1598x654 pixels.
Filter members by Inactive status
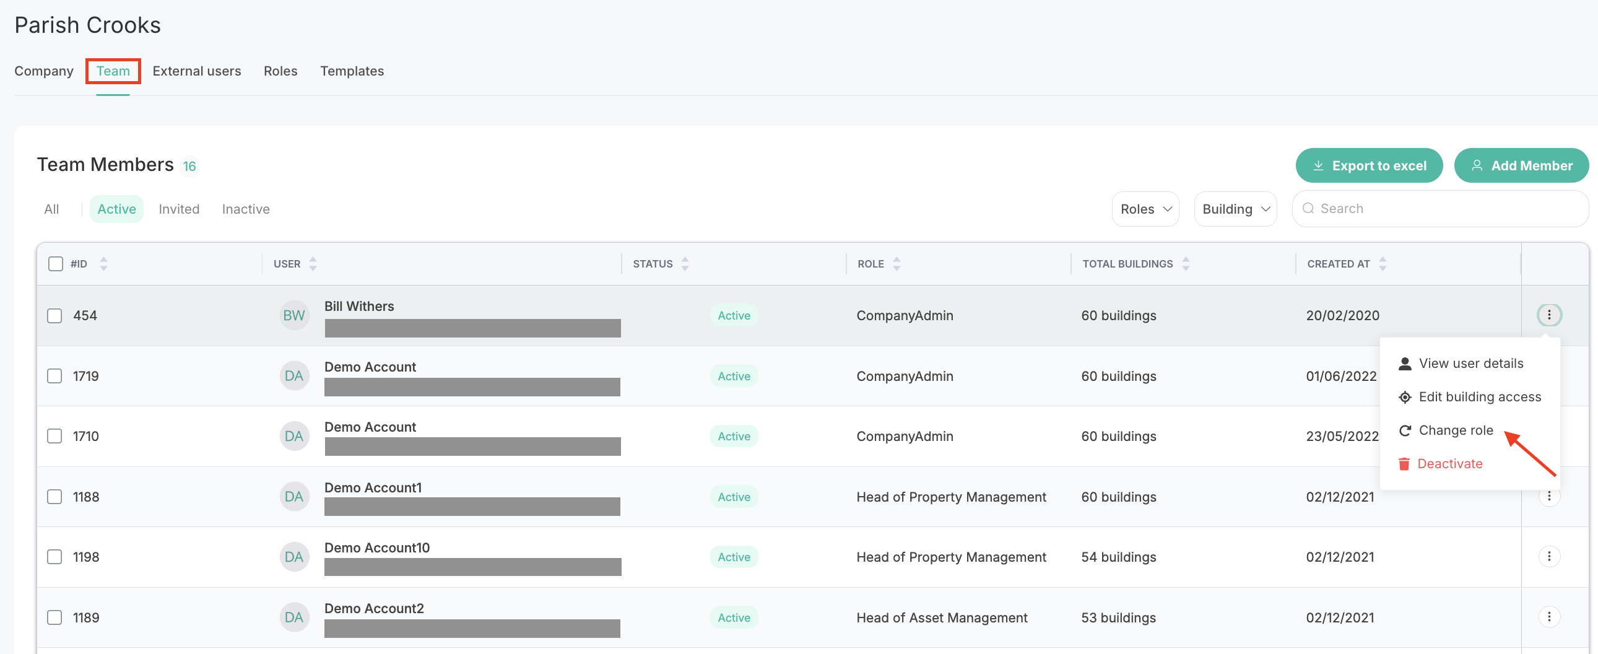[246, 209]
